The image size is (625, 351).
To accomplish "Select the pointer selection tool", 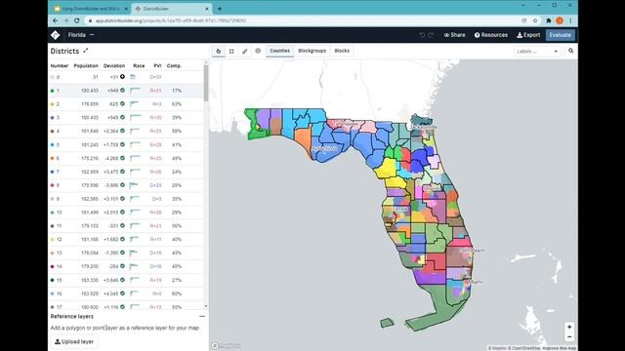I will 219,51.
